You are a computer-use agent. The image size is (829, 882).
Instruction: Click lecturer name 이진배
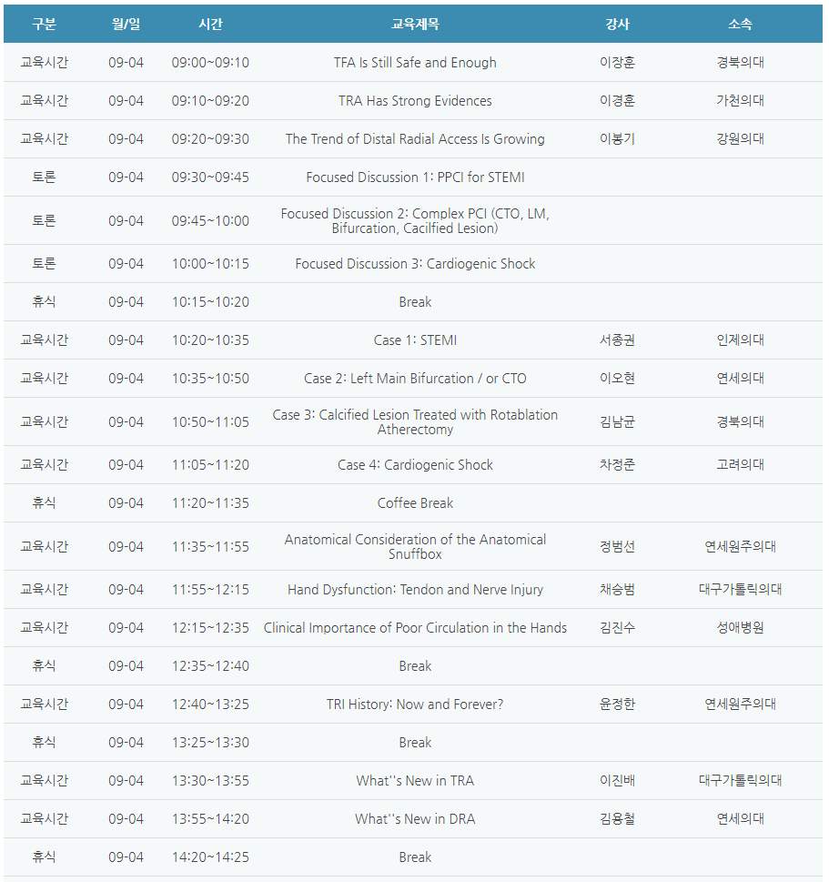pyautogui.click(x=617, y=781)
